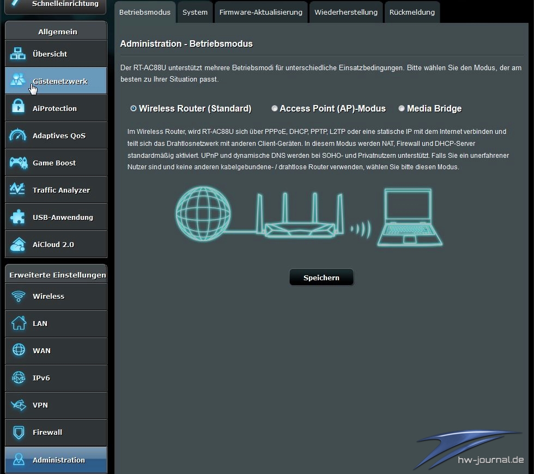Open LAN advanced settings
Screen dimensions: 534x474
[x=56, y=323]
